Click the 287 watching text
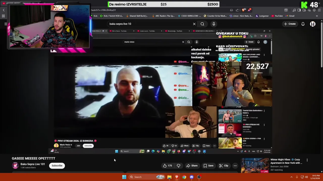 (x=277, y=170)
